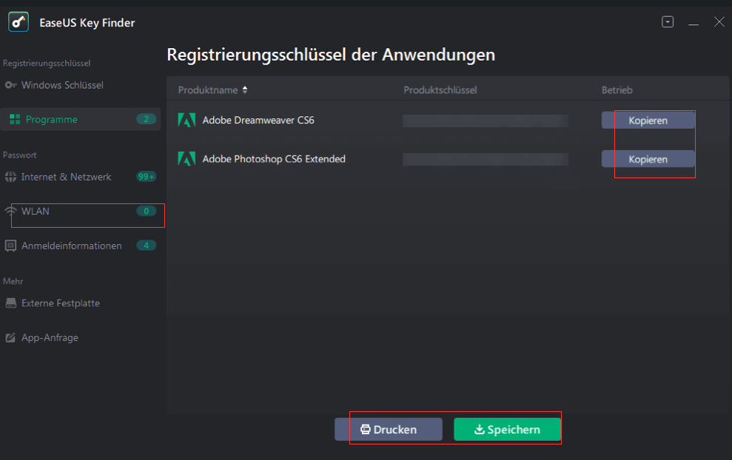Open the title bar dropdown menu icon

(x=668, y=22)
